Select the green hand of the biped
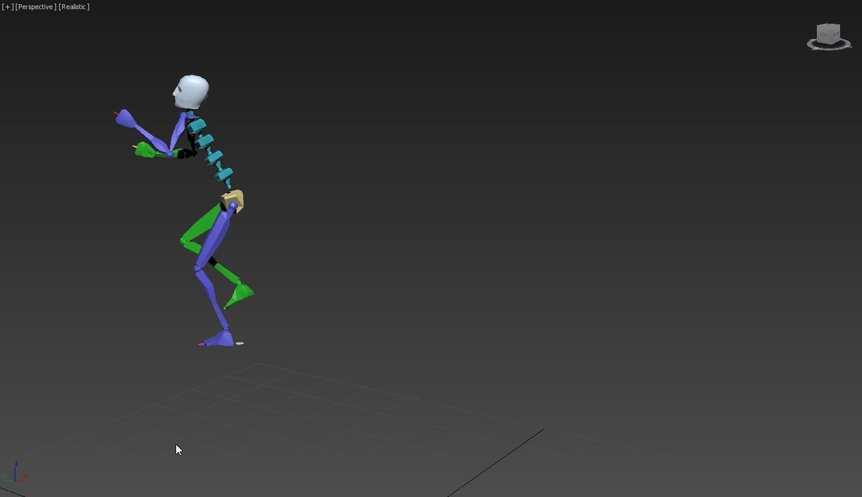 pyautogui.click(x=145, y=150)
